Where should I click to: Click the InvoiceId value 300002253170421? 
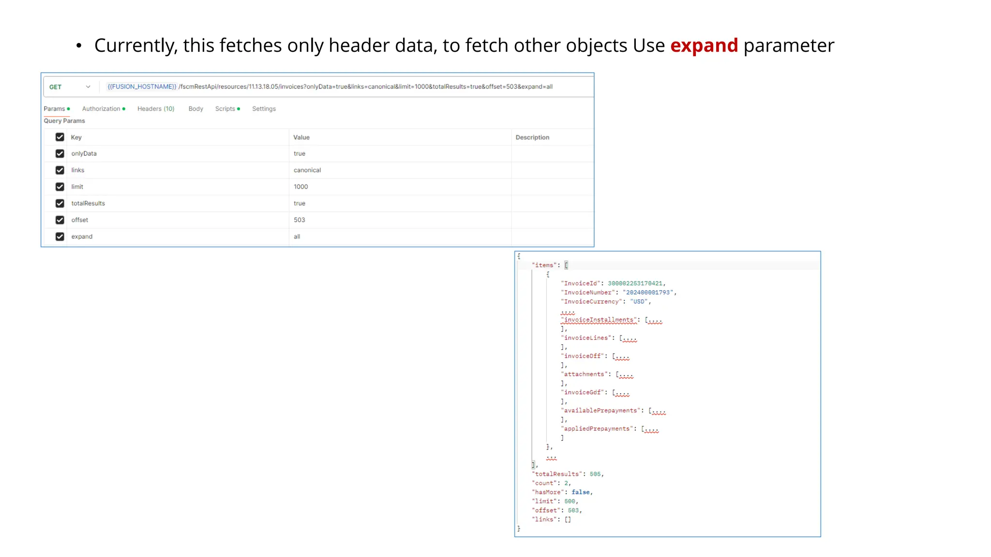pyautogui.click(x=635, y=283)
